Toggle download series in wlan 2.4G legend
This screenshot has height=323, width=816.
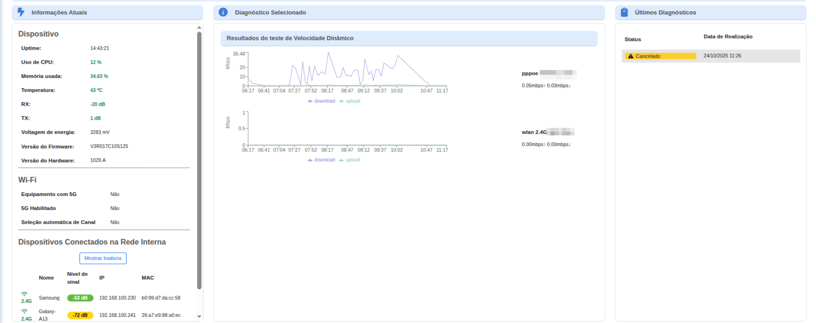pos(321,160)
